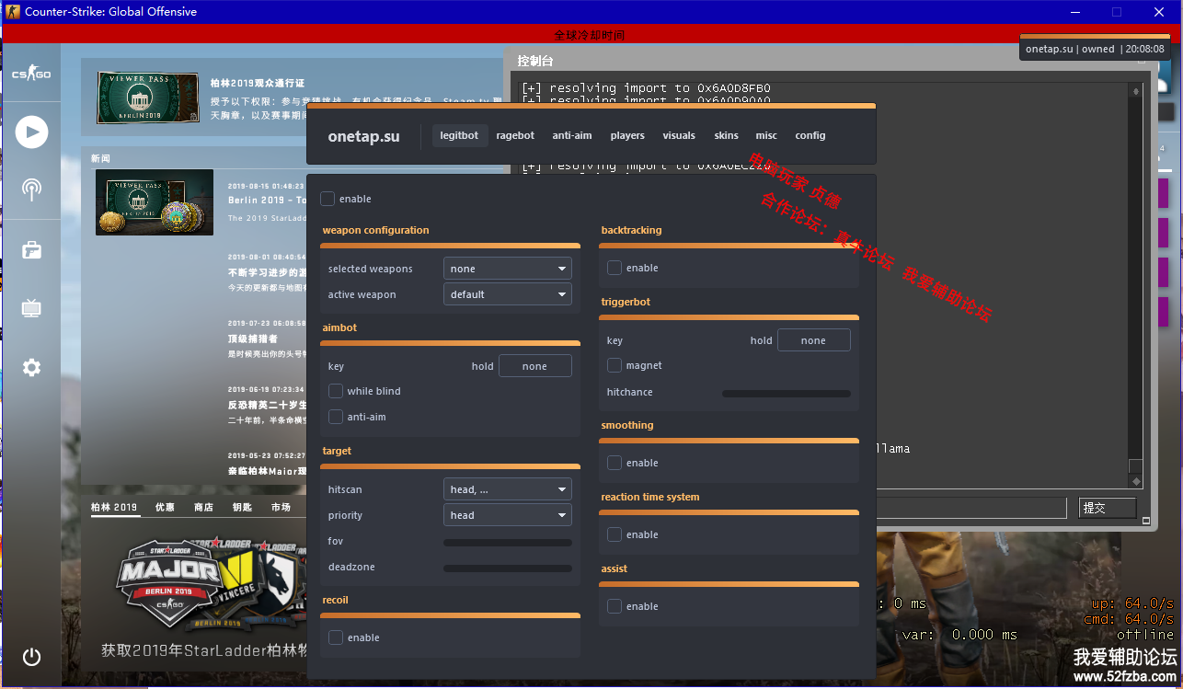Set the triggerbot key bind button

pyautogui.click(x=814, y=340)
